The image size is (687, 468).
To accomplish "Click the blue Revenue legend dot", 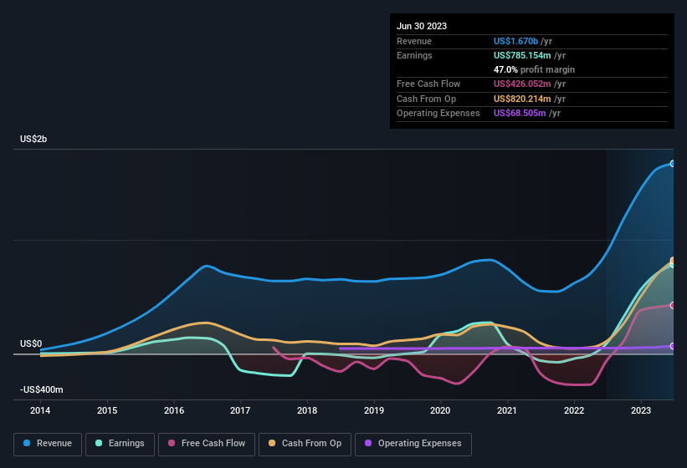I will point(27,443).
